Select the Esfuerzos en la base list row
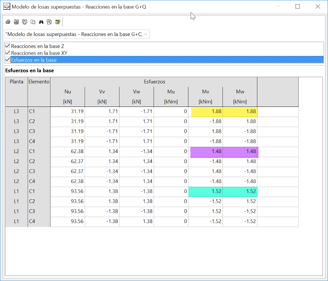Viewport: 328px width, 281px height. point(164,59)
